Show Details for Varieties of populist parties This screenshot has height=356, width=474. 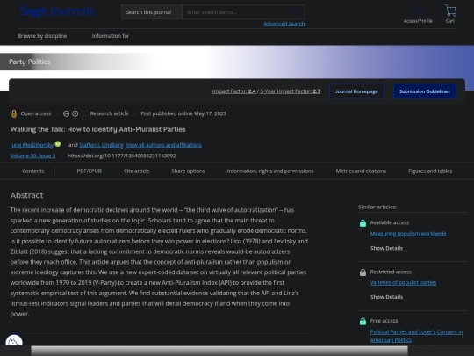pos(386,297)
